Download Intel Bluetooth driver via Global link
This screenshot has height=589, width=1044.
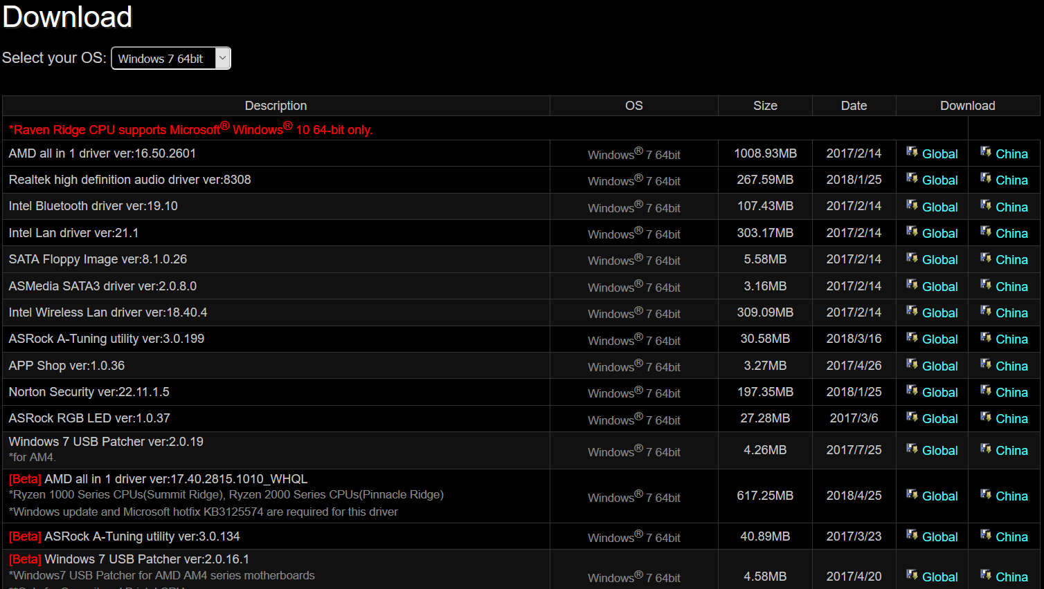click(940, 207)
